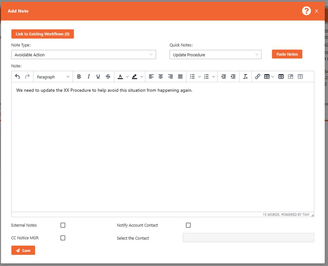This screenshot has height=266, width=328.
Task: Click the Insert link icon
Action: [258, 76]
